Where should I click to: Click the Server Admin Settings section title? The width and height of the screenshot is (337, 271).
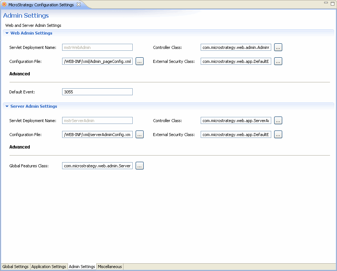point(34,106)
